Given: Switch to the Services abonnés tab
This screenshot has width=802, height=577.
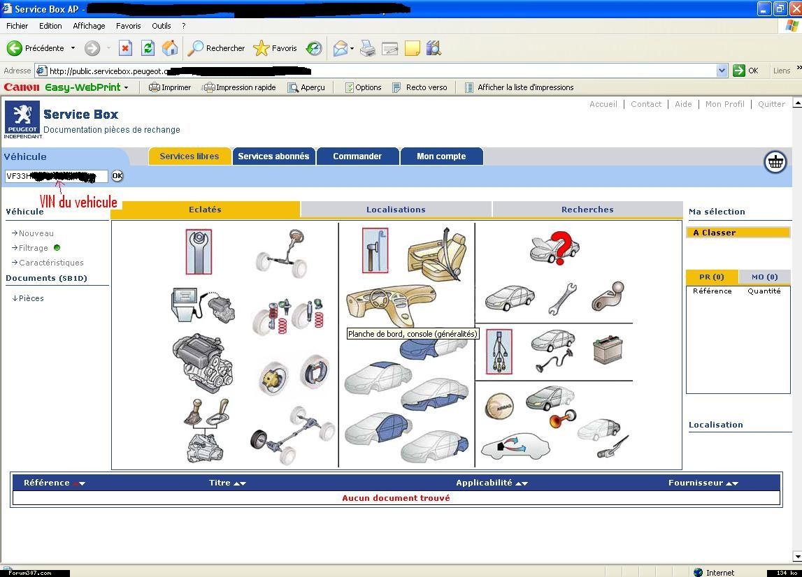Looking at the screenshot, I should 273,156.
